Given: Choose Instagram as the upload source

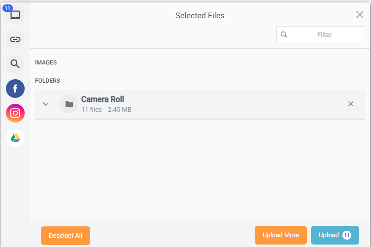Looking at the screenshot, I should point(15,113).
